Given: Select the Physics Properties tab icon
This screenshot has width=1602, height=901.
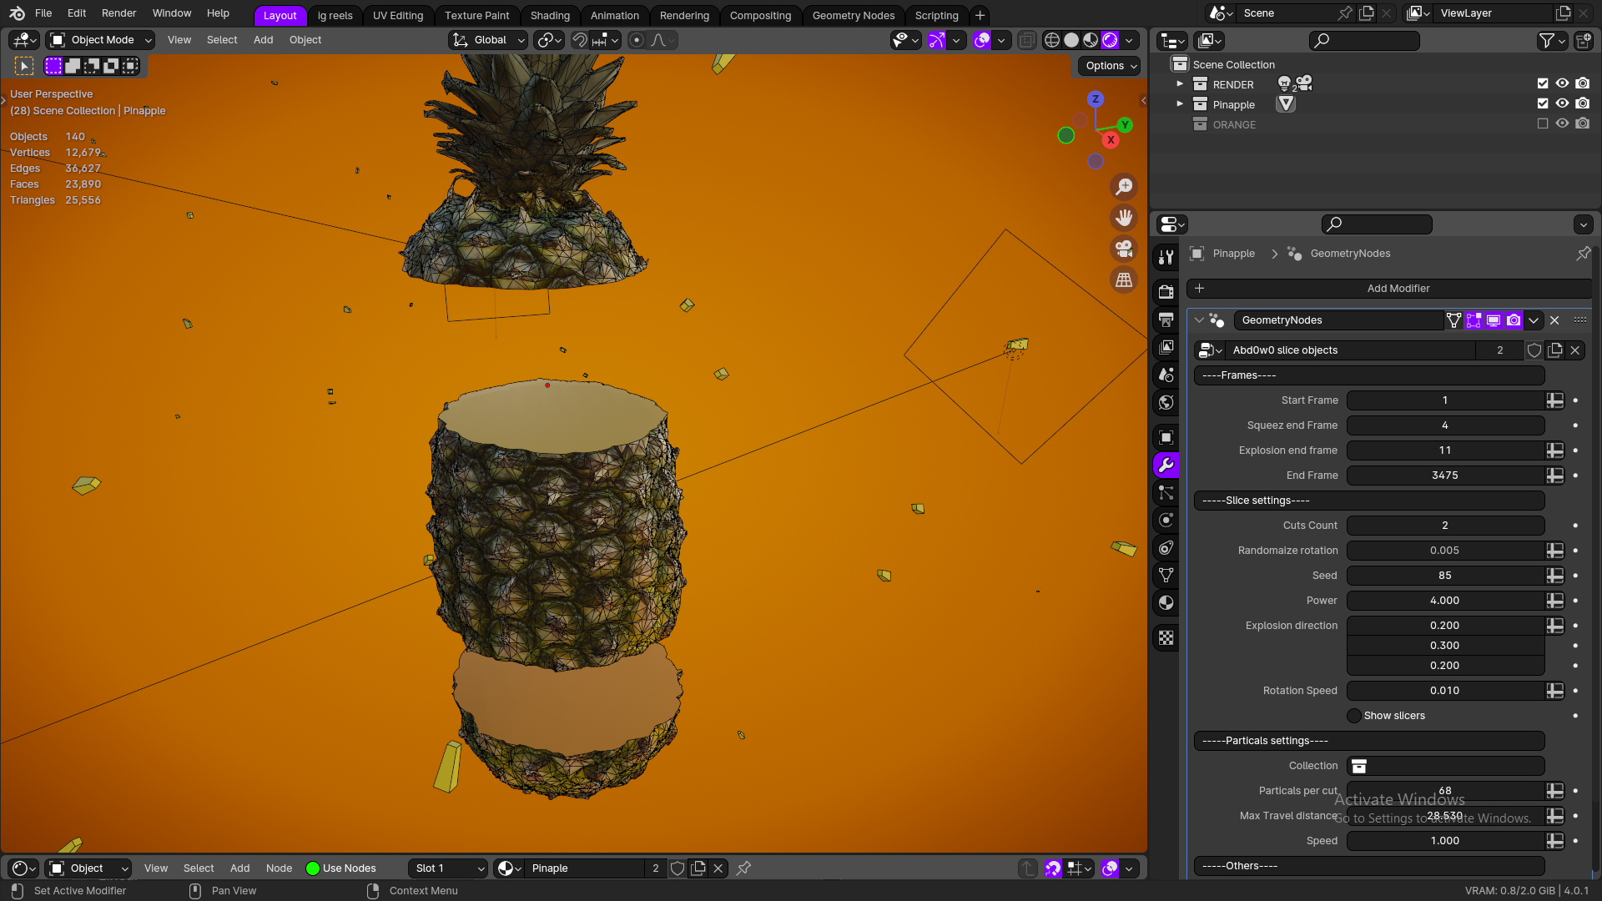Looking at the screenshot, I should click(x=1165, y=520).
